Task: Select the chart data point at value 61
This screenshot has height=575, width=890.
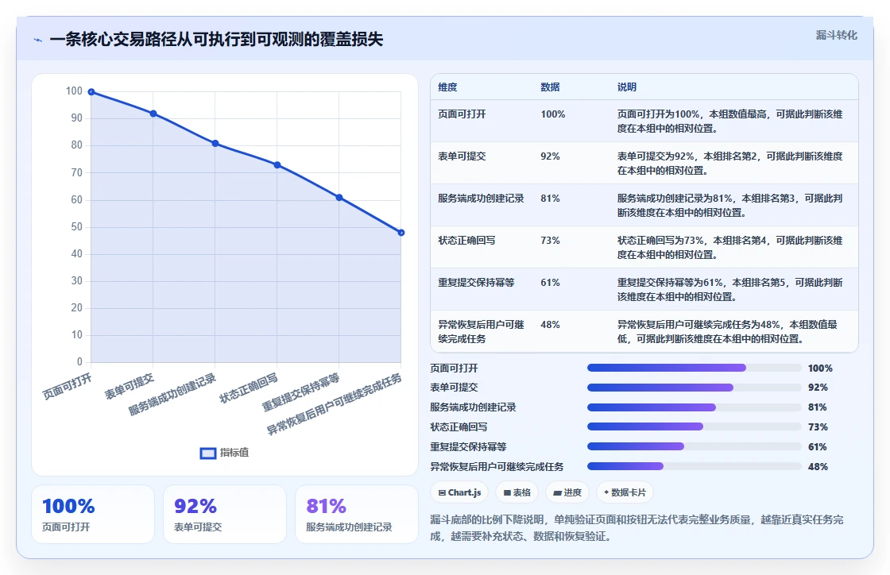Action: (x=339, y=197)
